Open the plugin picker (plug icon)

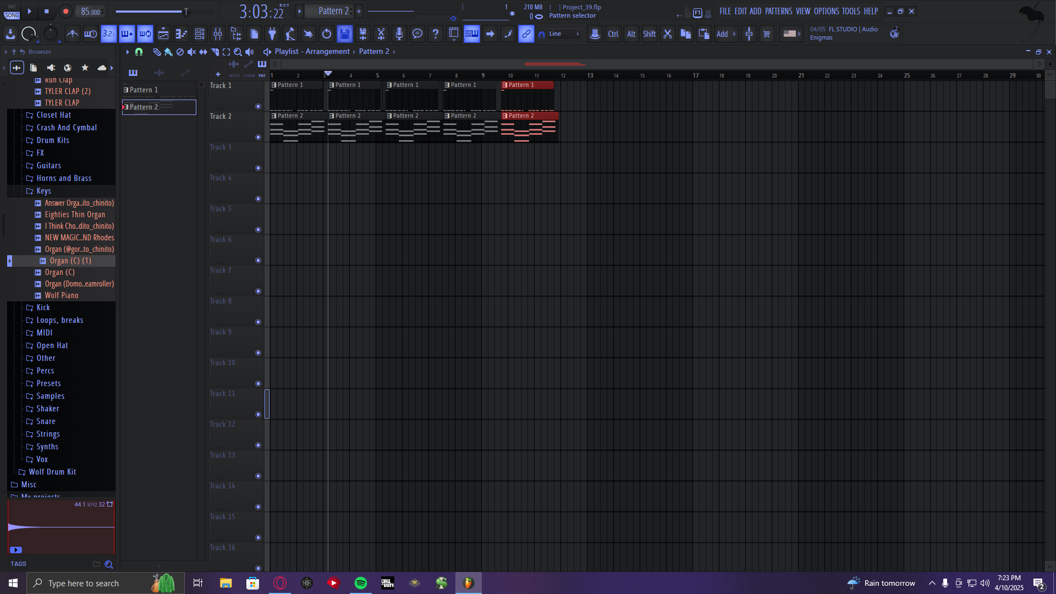(x=272, y=34)
